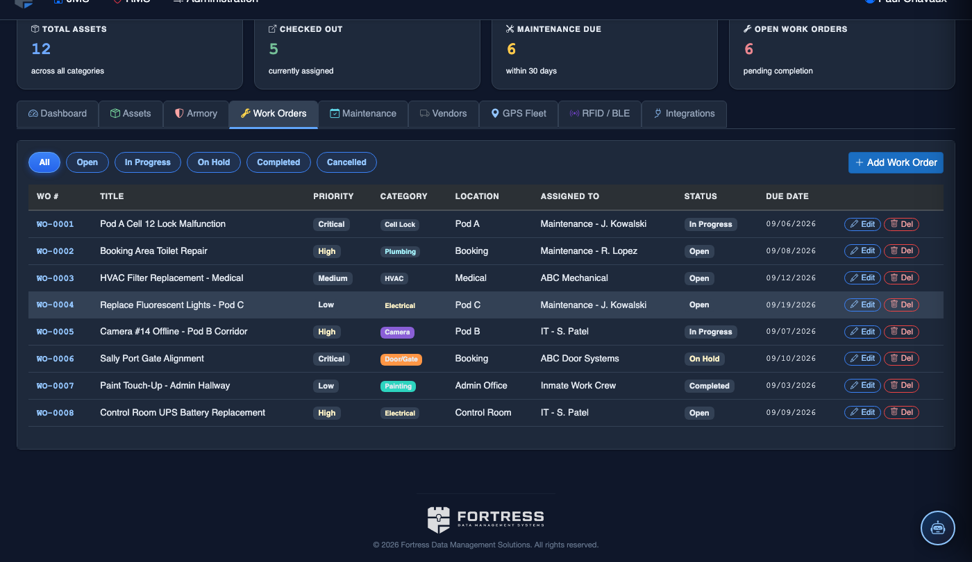Click the Add Work Order button
Screen dimensions: 972x562
coord(896,162)
